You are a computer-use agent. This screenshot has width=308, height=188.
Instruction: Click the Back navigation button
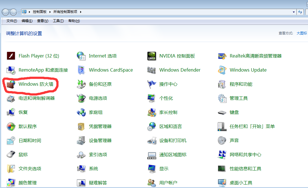(x=6, y=12)
